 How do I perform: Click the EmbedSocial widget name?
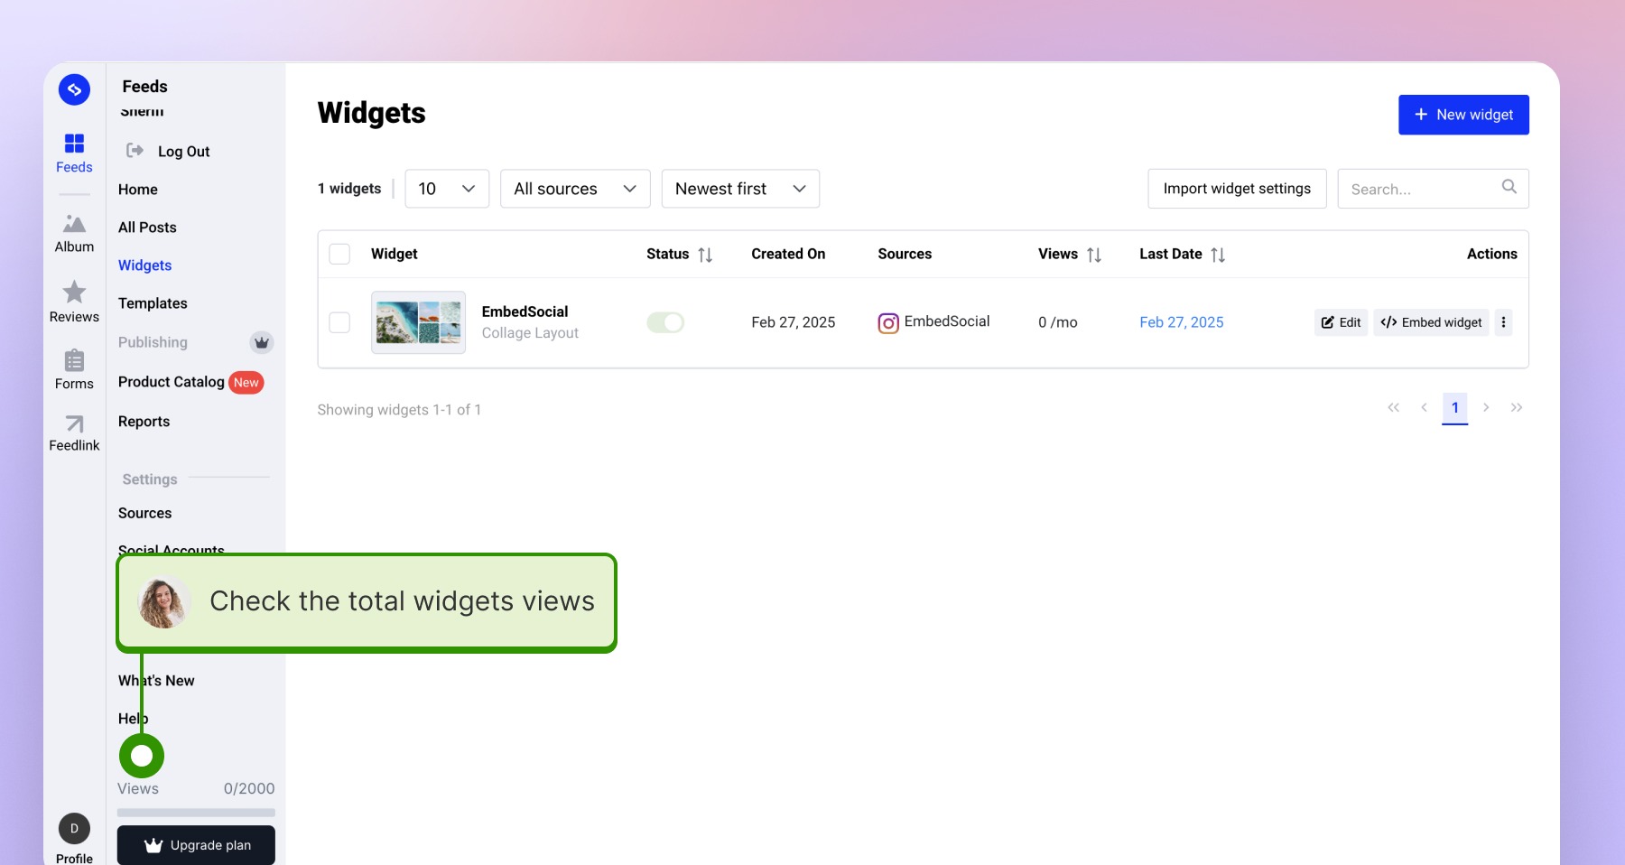pos(525,312)
